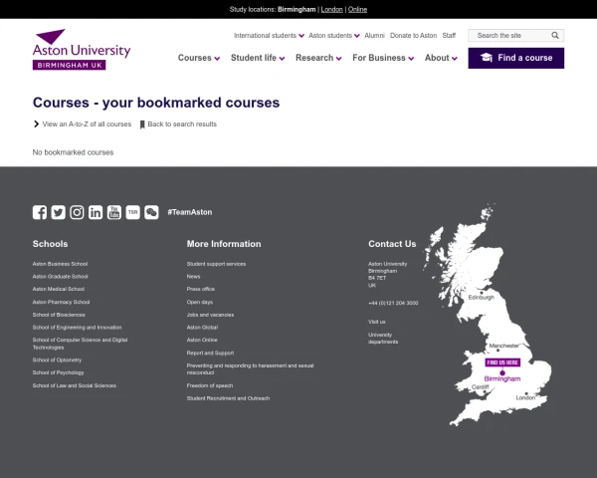Screen dimensions: 597x478
Task: Click the Aston University logo
Action: click(x=82, y=49)
